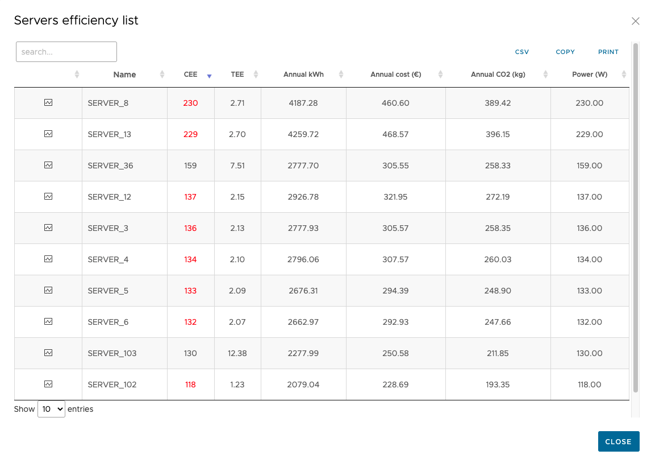Image resolution: width=651 pixels, height=463 pixels.
Task: Click the red CEE value 118
Action: [x=190, y=385]
